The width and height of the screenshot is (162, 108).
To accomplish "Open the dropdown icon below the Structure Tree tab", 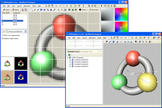I will pos(70,55).
